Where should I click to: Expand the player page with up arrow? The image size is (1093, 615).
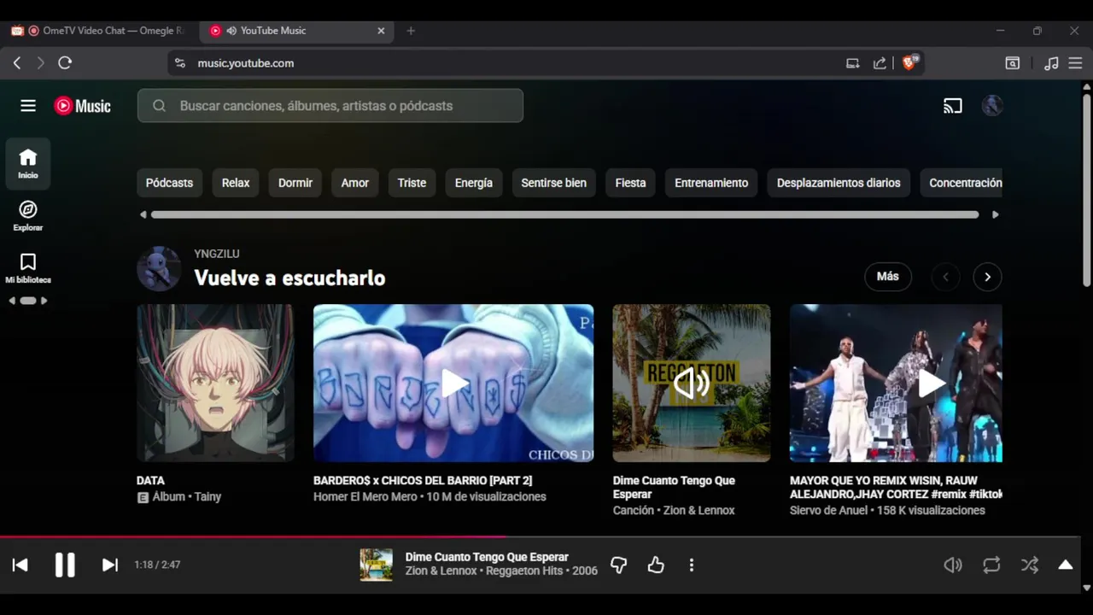(x=1066, y=565)
